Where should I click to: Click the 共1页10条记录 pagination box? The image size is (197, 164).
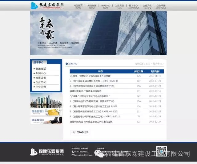(x=80, y=132)
